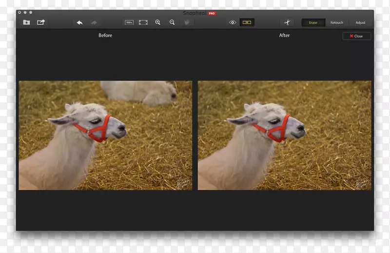
Task: Click the PRO badge in title
Action: (212, 14)
